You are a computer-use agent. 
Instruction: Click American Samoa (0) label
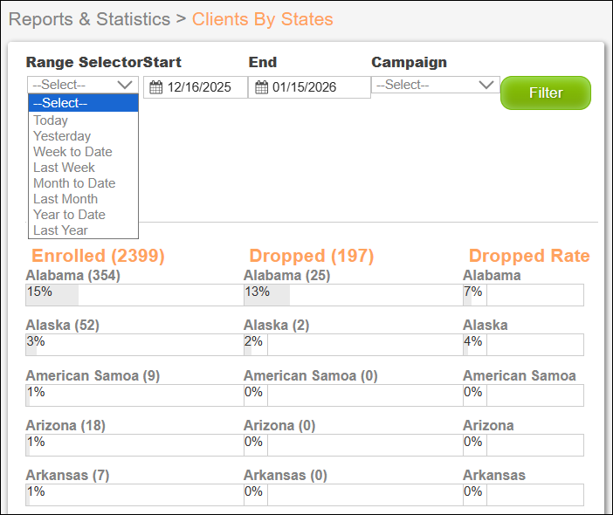310,375
